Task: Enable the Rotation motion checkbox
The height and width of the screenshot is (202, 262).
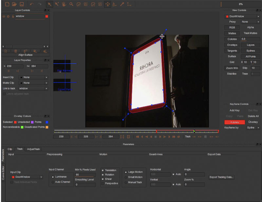Action: point(103,175)
